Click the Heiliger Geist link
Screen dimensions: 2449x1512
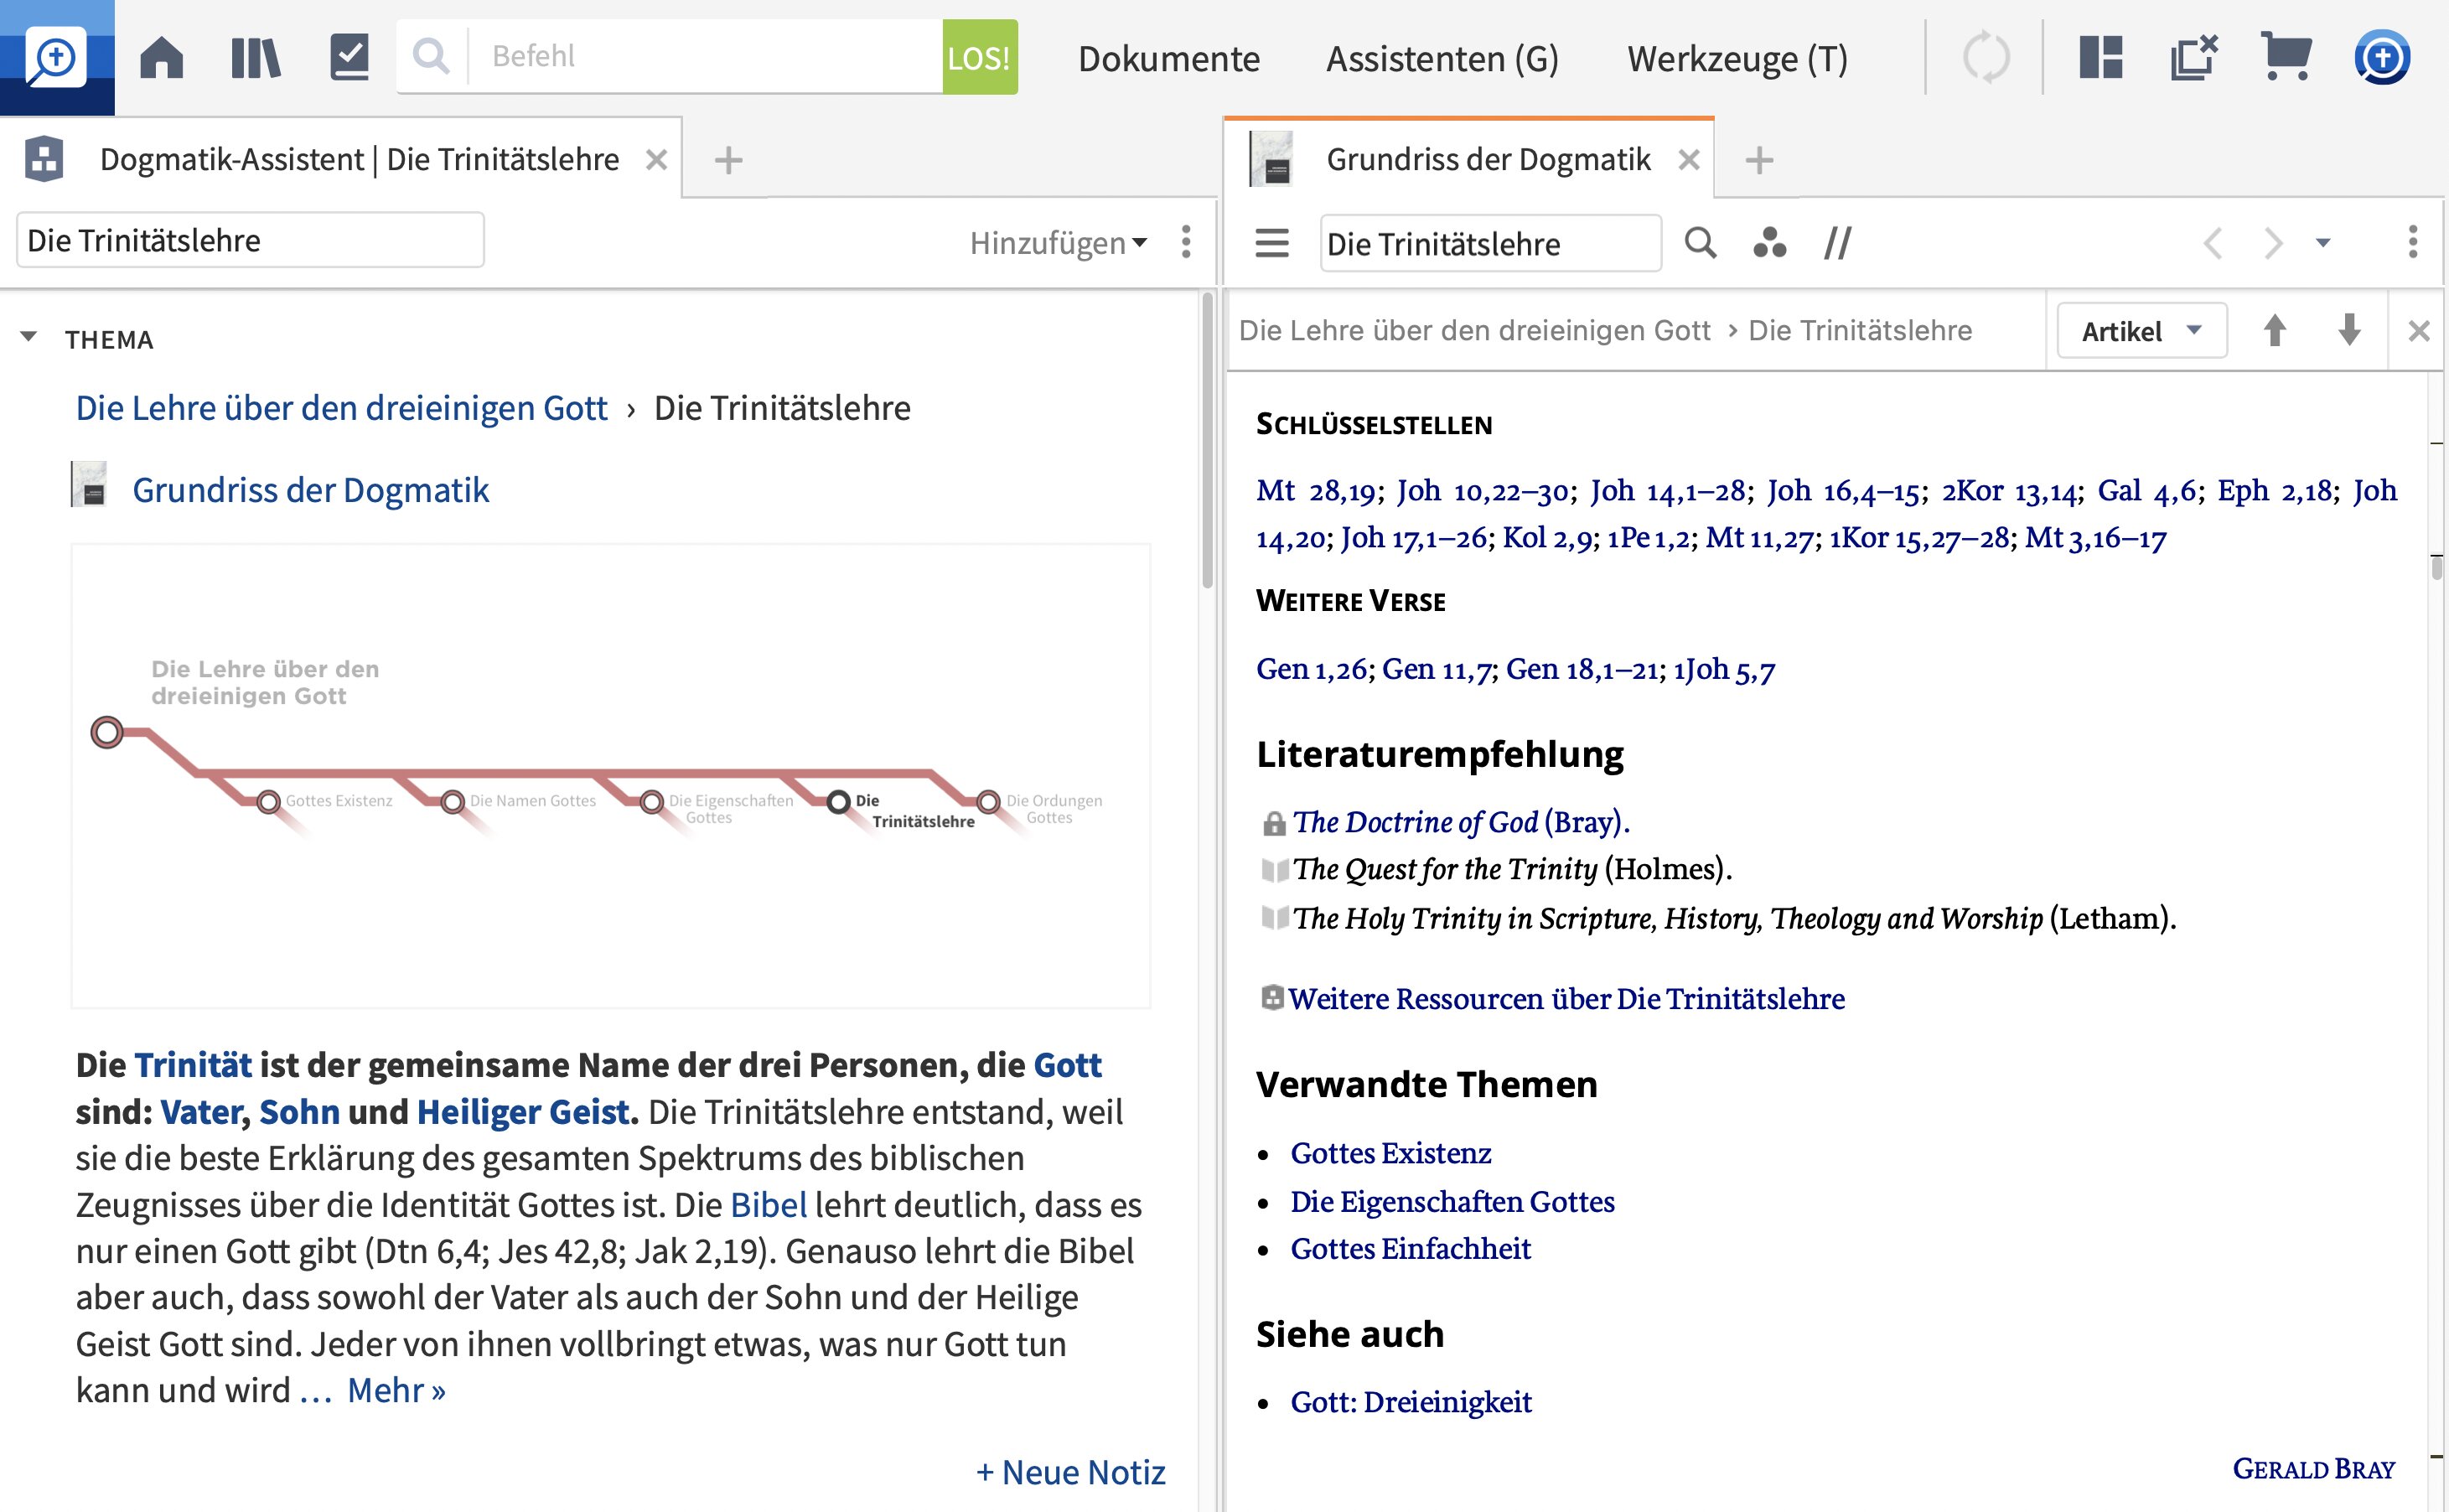(523, 1112)
